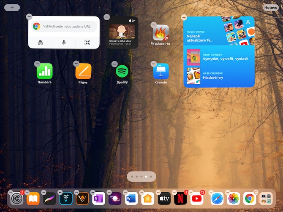Image resolution: width=283 pixels, height=212 pixels.
Task: Remove Photos from the dock
Action: coord(227,192)
